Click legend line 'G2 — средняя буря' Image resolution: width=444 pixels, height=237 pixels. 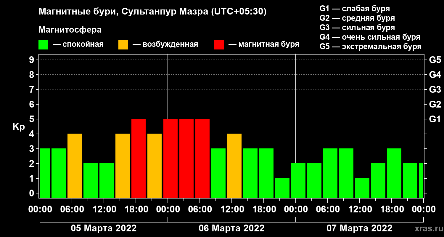[x=357, y=18]
